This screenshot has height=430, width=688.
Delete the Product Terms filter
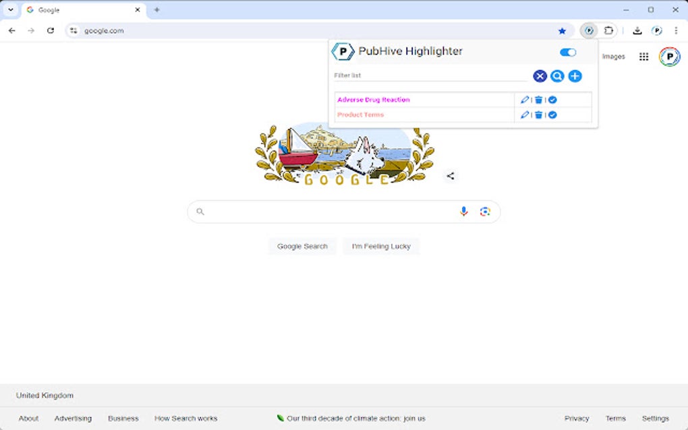pyautogui.click(x=538, y=115)
